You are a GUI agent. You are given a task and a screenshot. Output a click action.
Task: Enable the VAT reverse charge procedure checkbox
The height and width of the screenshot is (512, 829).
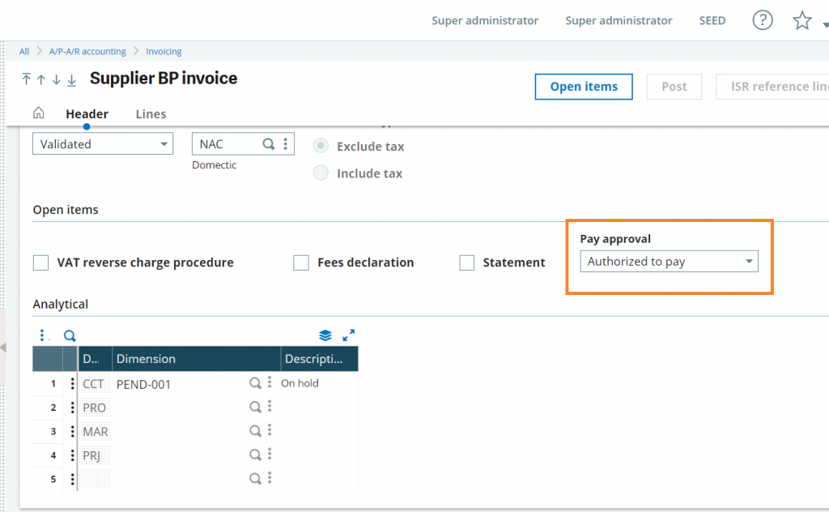tap(40, 262)
